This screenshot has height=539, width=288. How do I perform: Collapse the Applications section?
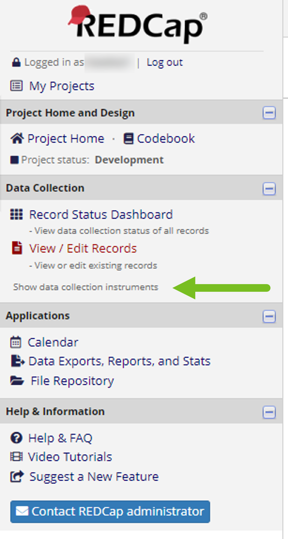point(269,316)
